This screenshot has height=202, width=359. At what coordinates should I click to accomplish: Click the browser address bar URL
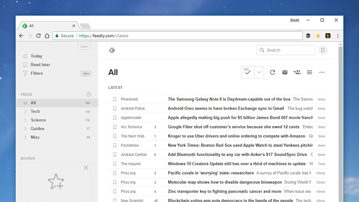click(104, 36)
